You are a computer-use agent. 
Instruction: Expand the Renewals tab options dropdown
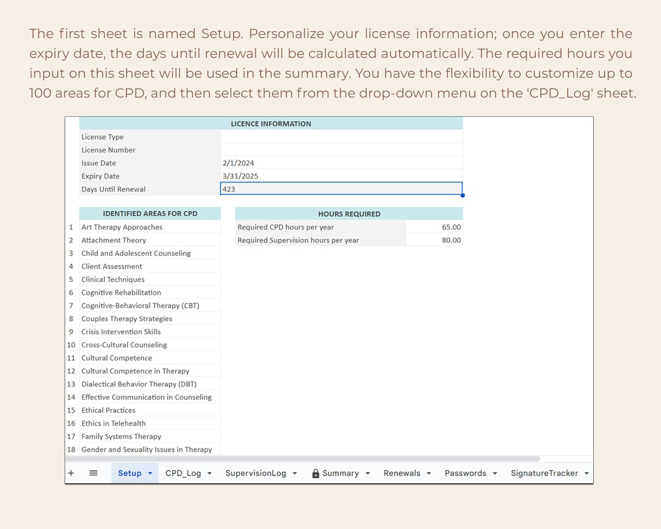point(428,473)
